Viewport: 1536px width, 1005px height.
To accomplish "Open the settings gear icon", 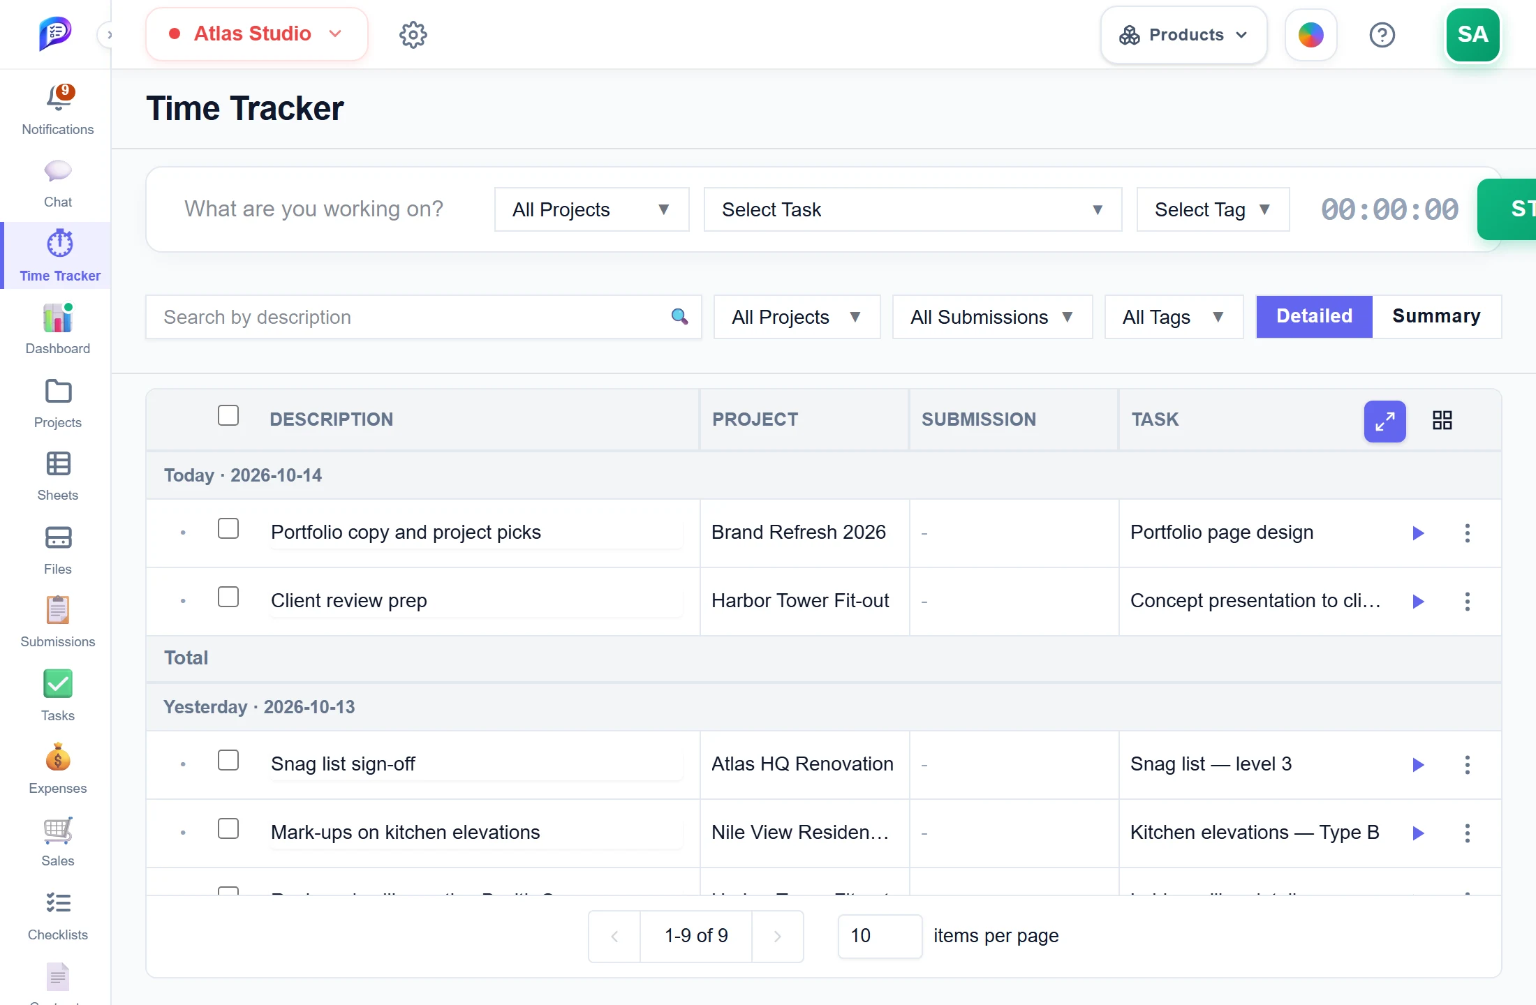I will tap(413, 34).
